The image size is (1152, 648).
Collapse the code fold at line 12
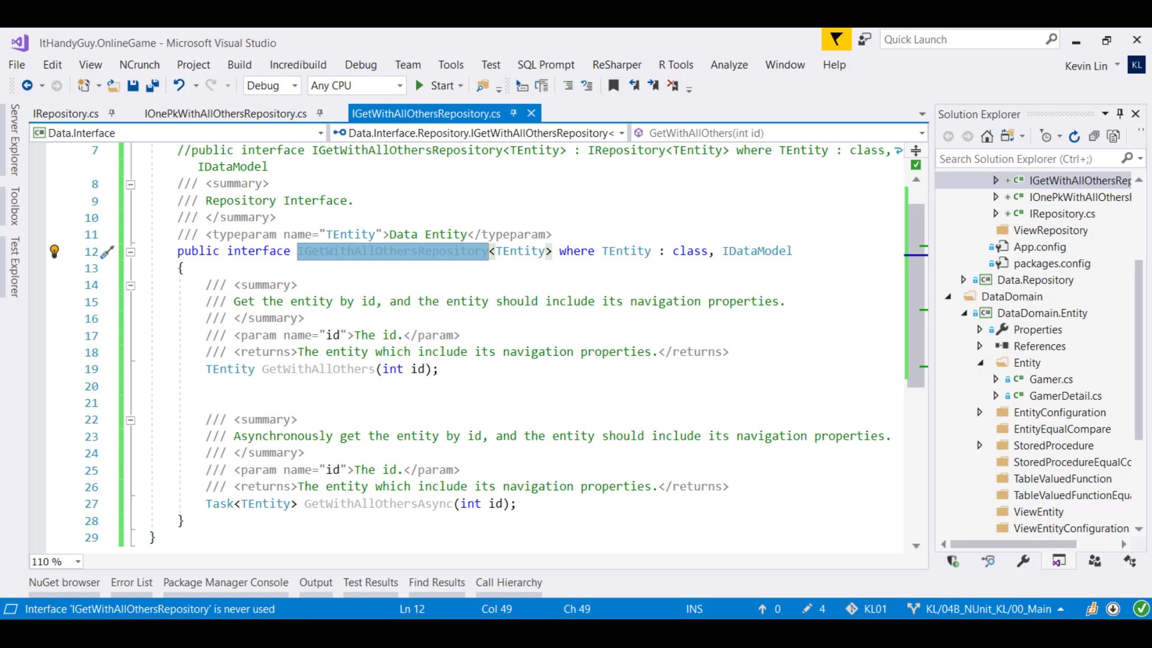tap(131, 252)
